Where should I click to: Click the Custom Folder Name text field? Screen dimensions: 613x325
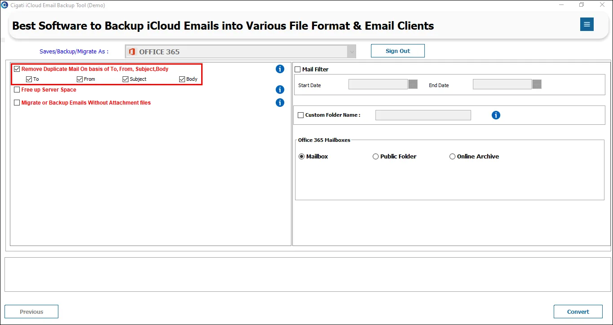tap(423, 115)
